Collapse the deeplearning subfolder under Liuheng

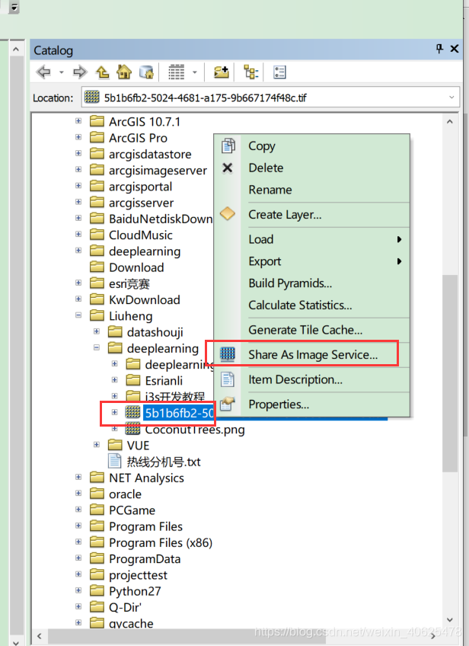tap(97, 347)
